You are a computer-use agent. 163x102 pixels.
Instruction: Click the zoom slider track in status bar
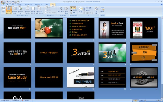pos(152,101)
